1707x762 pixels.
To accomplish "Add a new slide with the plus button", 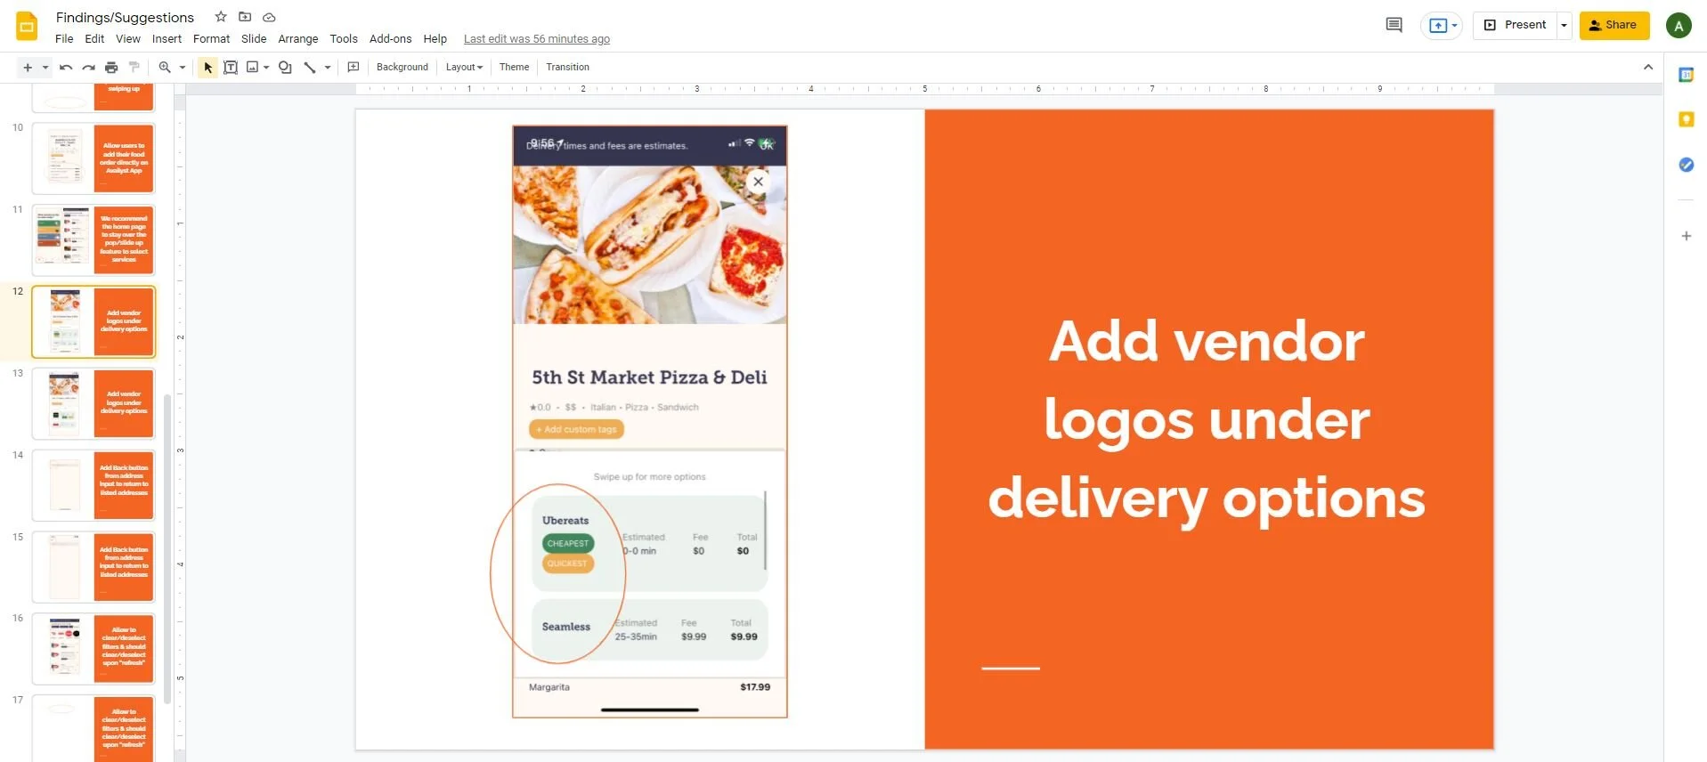I will pyautogui.click(x=28, y=67).
